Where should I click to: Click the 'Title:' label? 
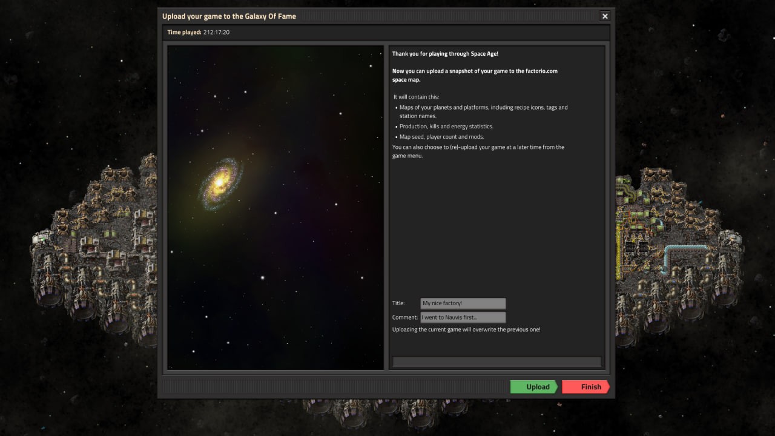[x=398, y=303]
